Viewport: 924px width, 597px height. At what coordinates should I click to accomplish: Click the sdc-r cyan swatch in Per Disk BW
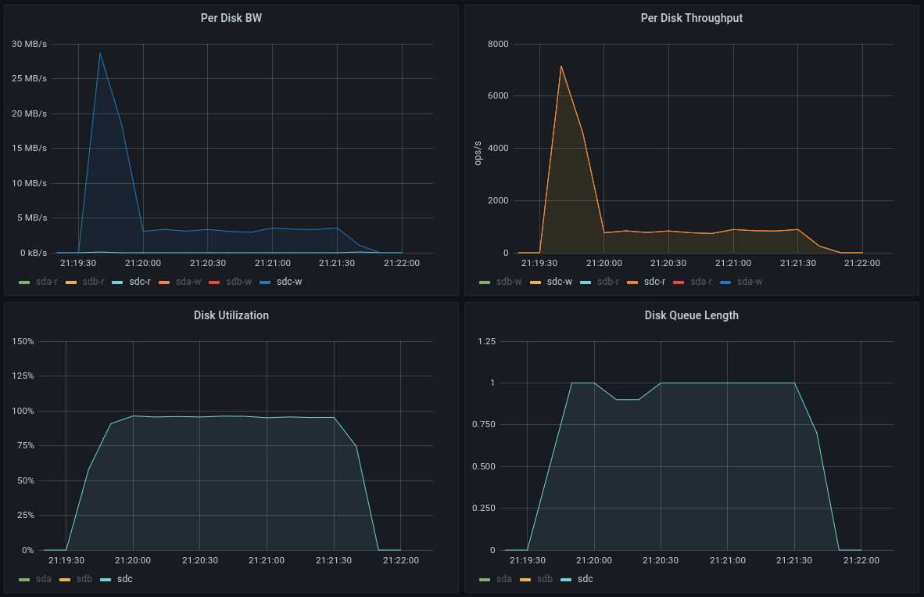[x=117, y=282]
